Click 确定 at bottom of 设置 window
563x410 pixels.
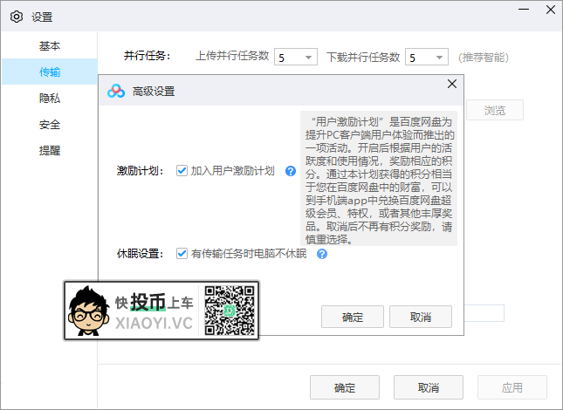coord(345,387)
